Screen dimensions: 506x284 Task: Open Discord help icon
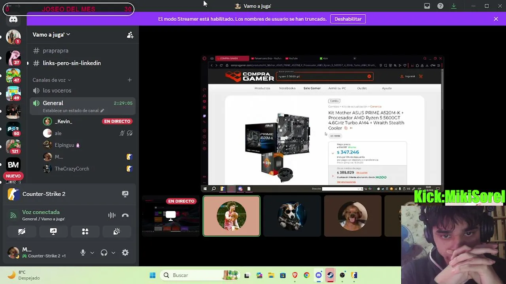tap(440, 6)
